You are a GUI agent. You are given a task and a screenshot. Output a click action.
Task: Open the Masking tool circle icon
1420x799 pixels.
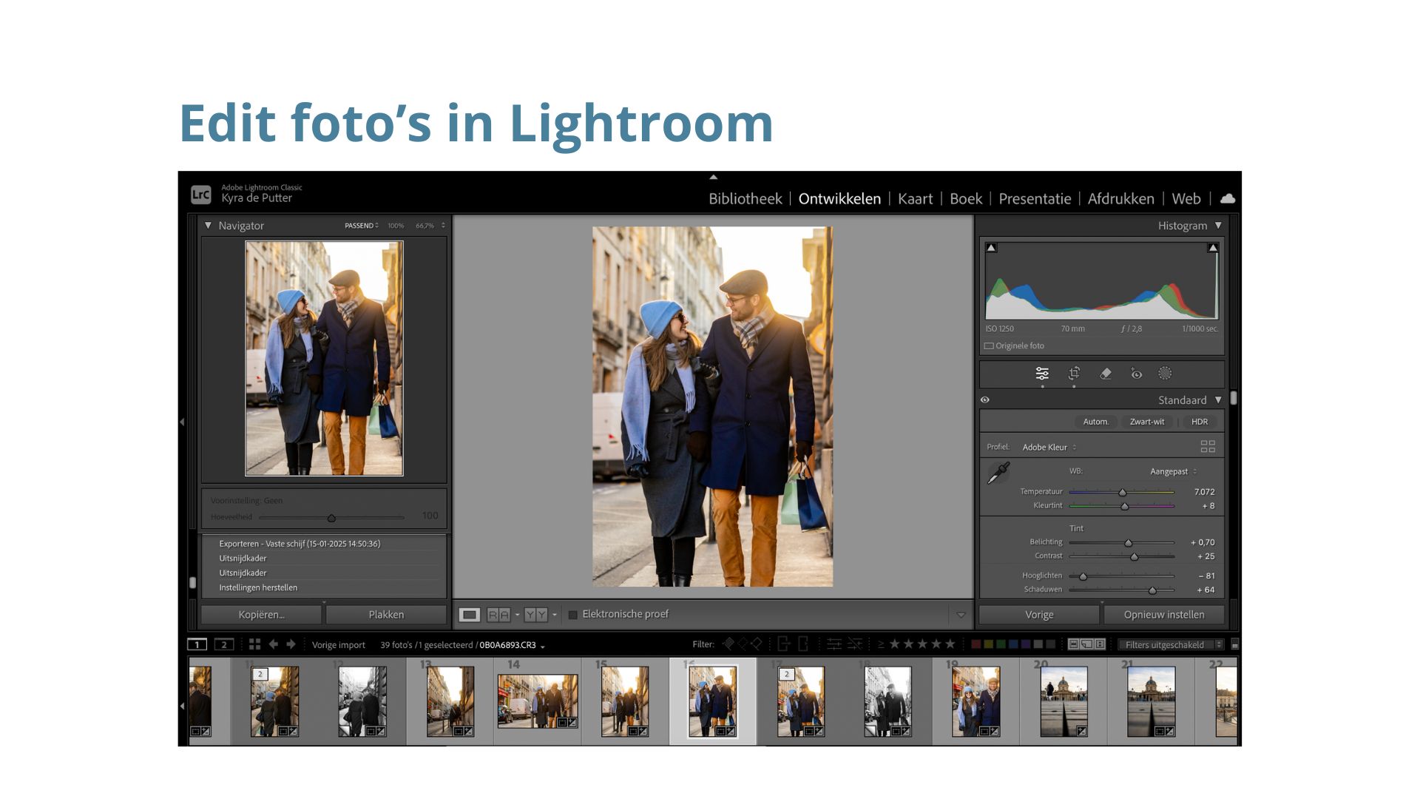pos(1165,374)
